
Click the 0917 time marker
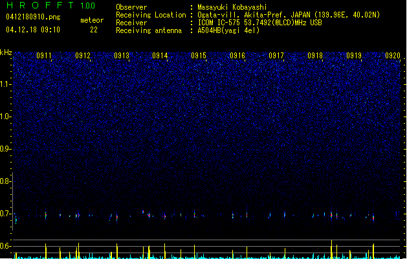coord(276,56)
